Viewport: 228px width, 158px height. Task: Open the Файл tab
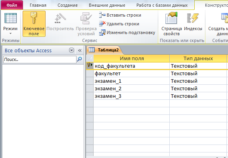(x=12, y=5)
